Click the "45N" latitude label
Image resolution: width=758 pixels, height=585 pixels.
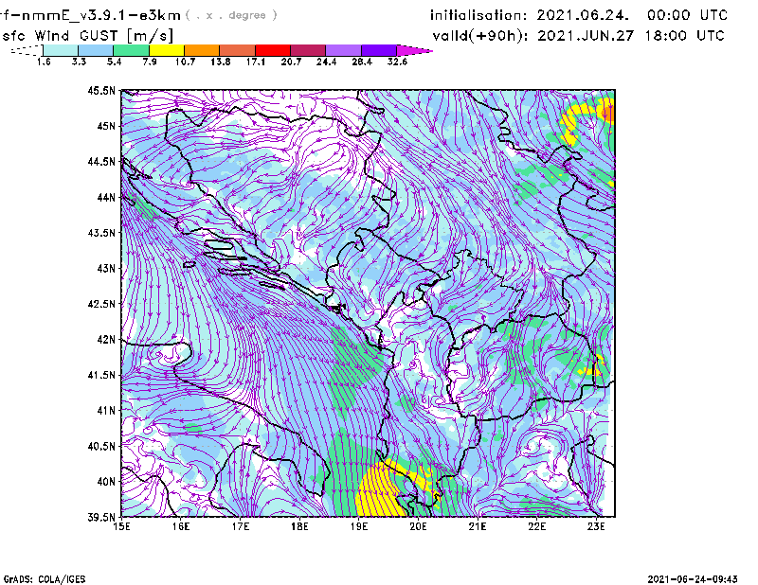click(106, 126)
